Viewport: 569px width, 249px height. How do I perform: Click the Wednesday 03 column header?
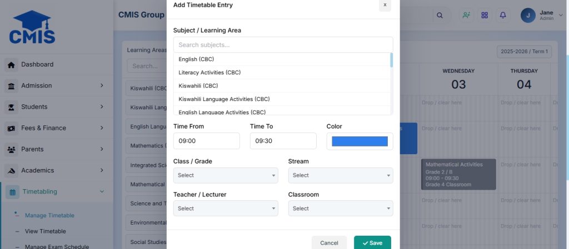tap(458, 79)
